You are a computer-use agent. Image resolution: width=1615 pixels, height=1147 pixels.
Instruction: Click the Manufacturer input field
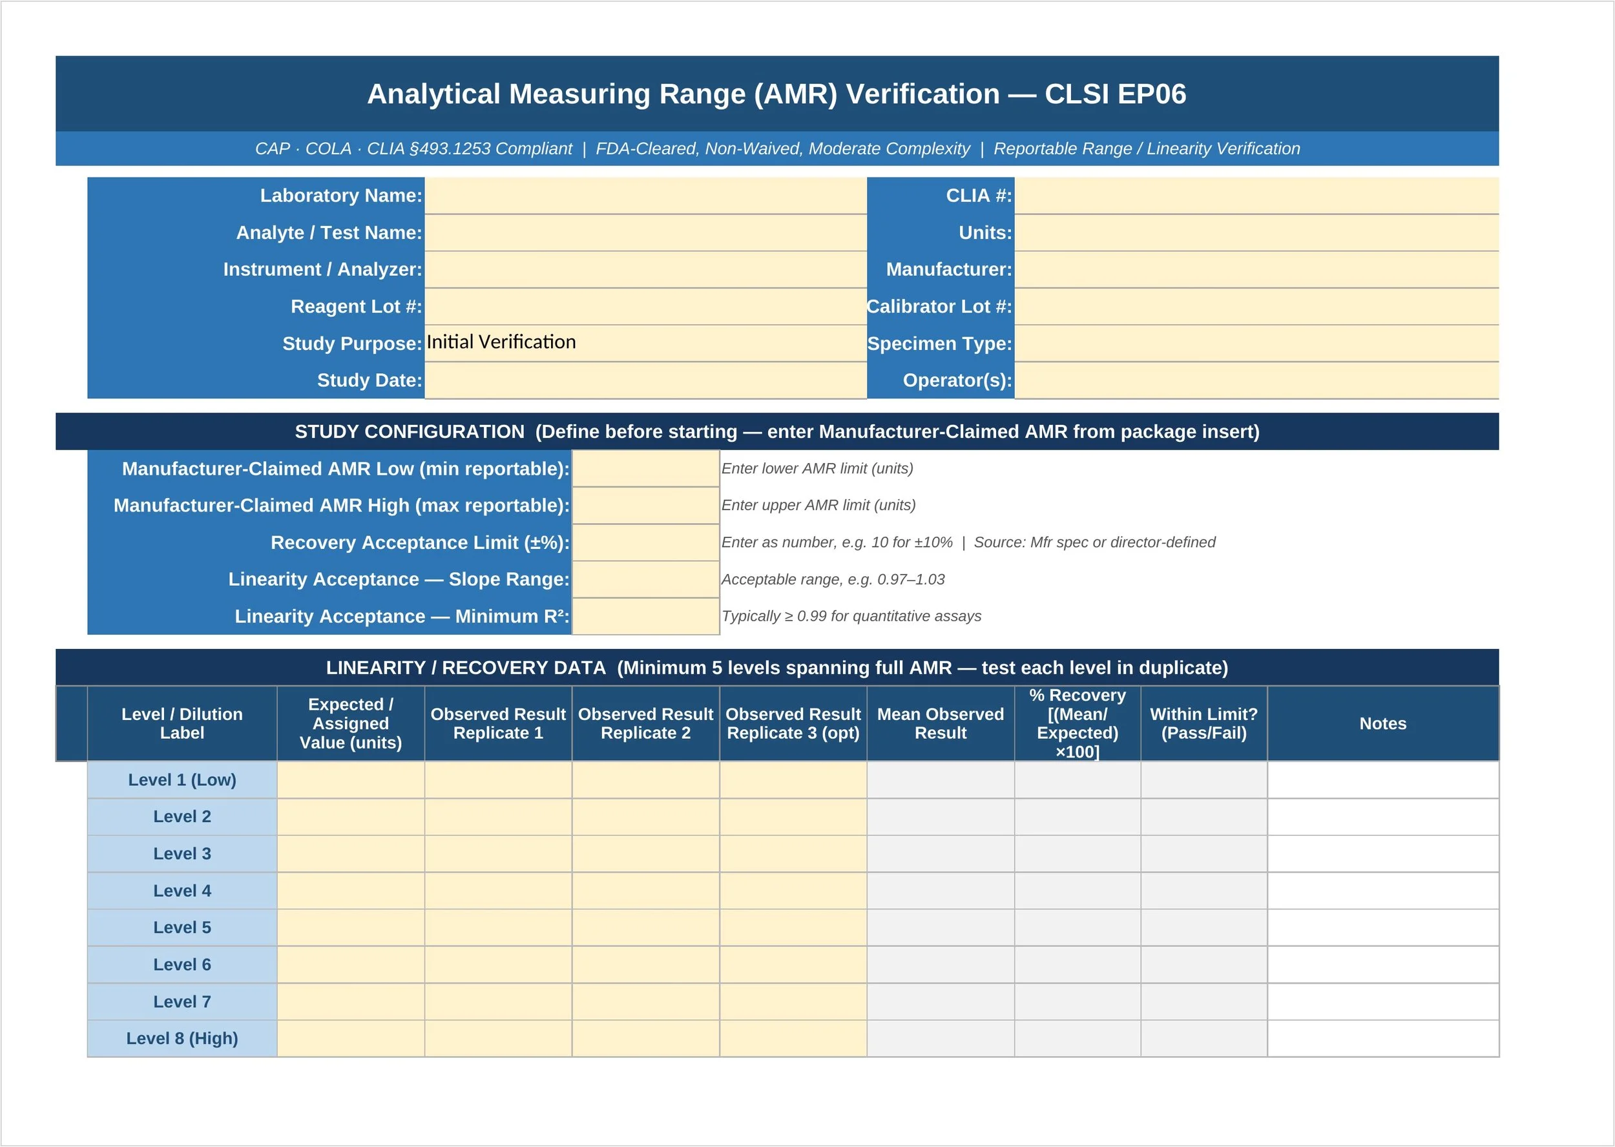point(1258,270)
